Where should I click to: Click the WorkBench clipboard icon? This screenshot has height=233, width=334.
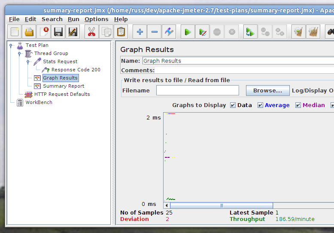point(20,103)
